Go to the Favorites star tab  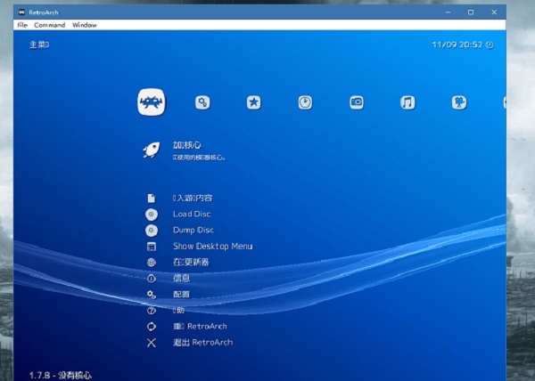tap(253, 102)
